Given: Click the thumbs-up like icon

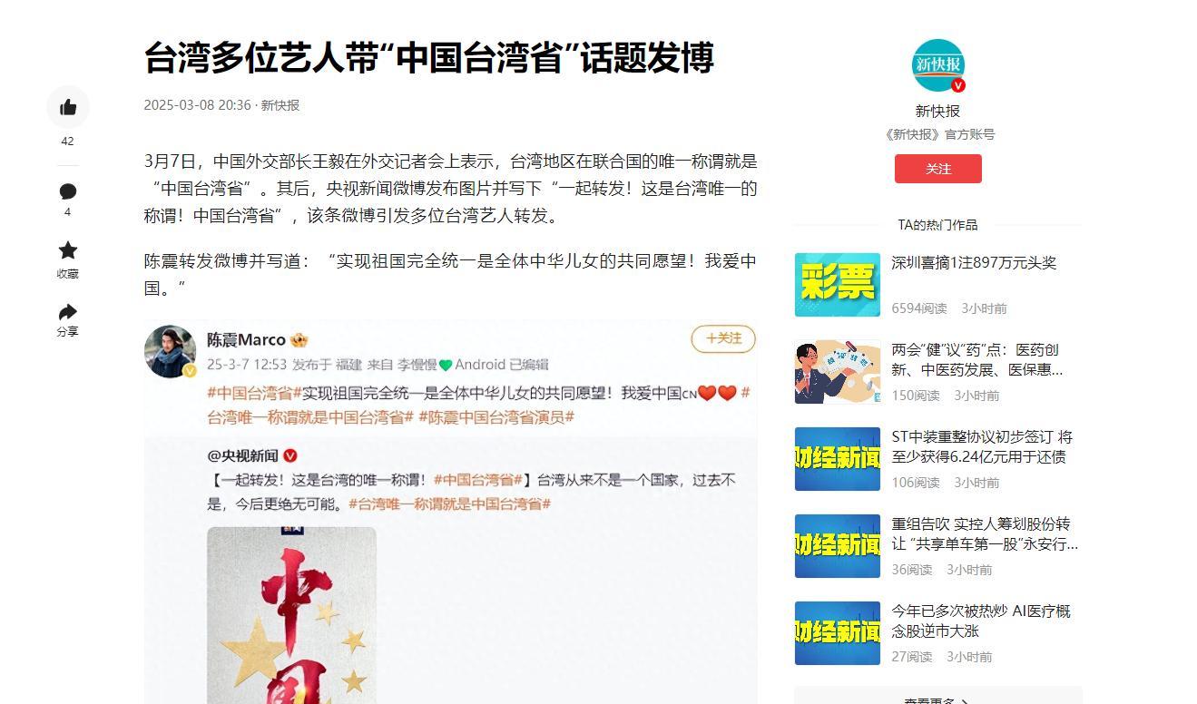Looking at the screenshot, I should coord(68,108).
